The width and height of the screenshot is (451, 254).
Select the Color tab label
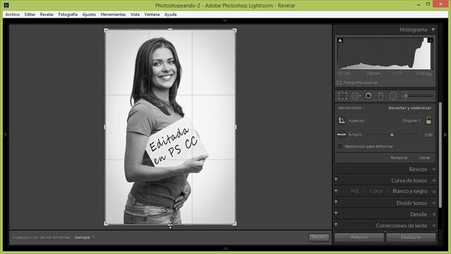(376, 191)
